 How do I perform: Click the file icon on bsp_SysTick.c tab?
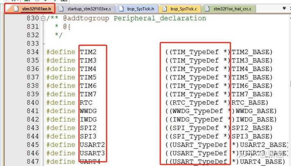click(164, 9)
